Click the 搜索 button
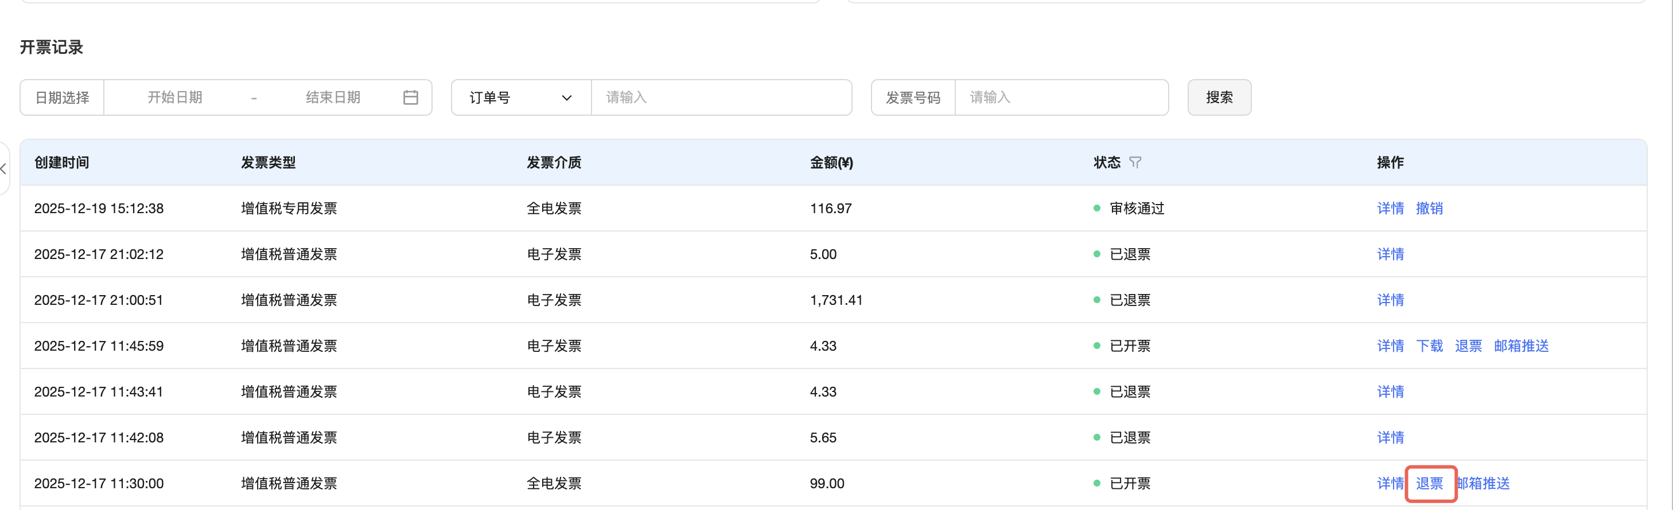This screenshot has height=510, width=1673. pyautogui.click(x=1219, y=97)
